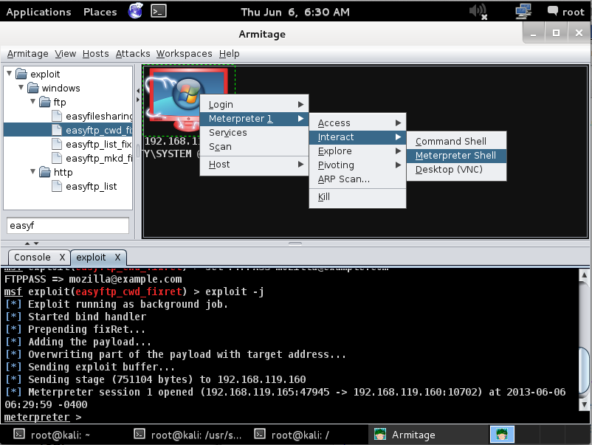
Task: Expand the Pivoting submenu
Action: (x=357, y=165)
